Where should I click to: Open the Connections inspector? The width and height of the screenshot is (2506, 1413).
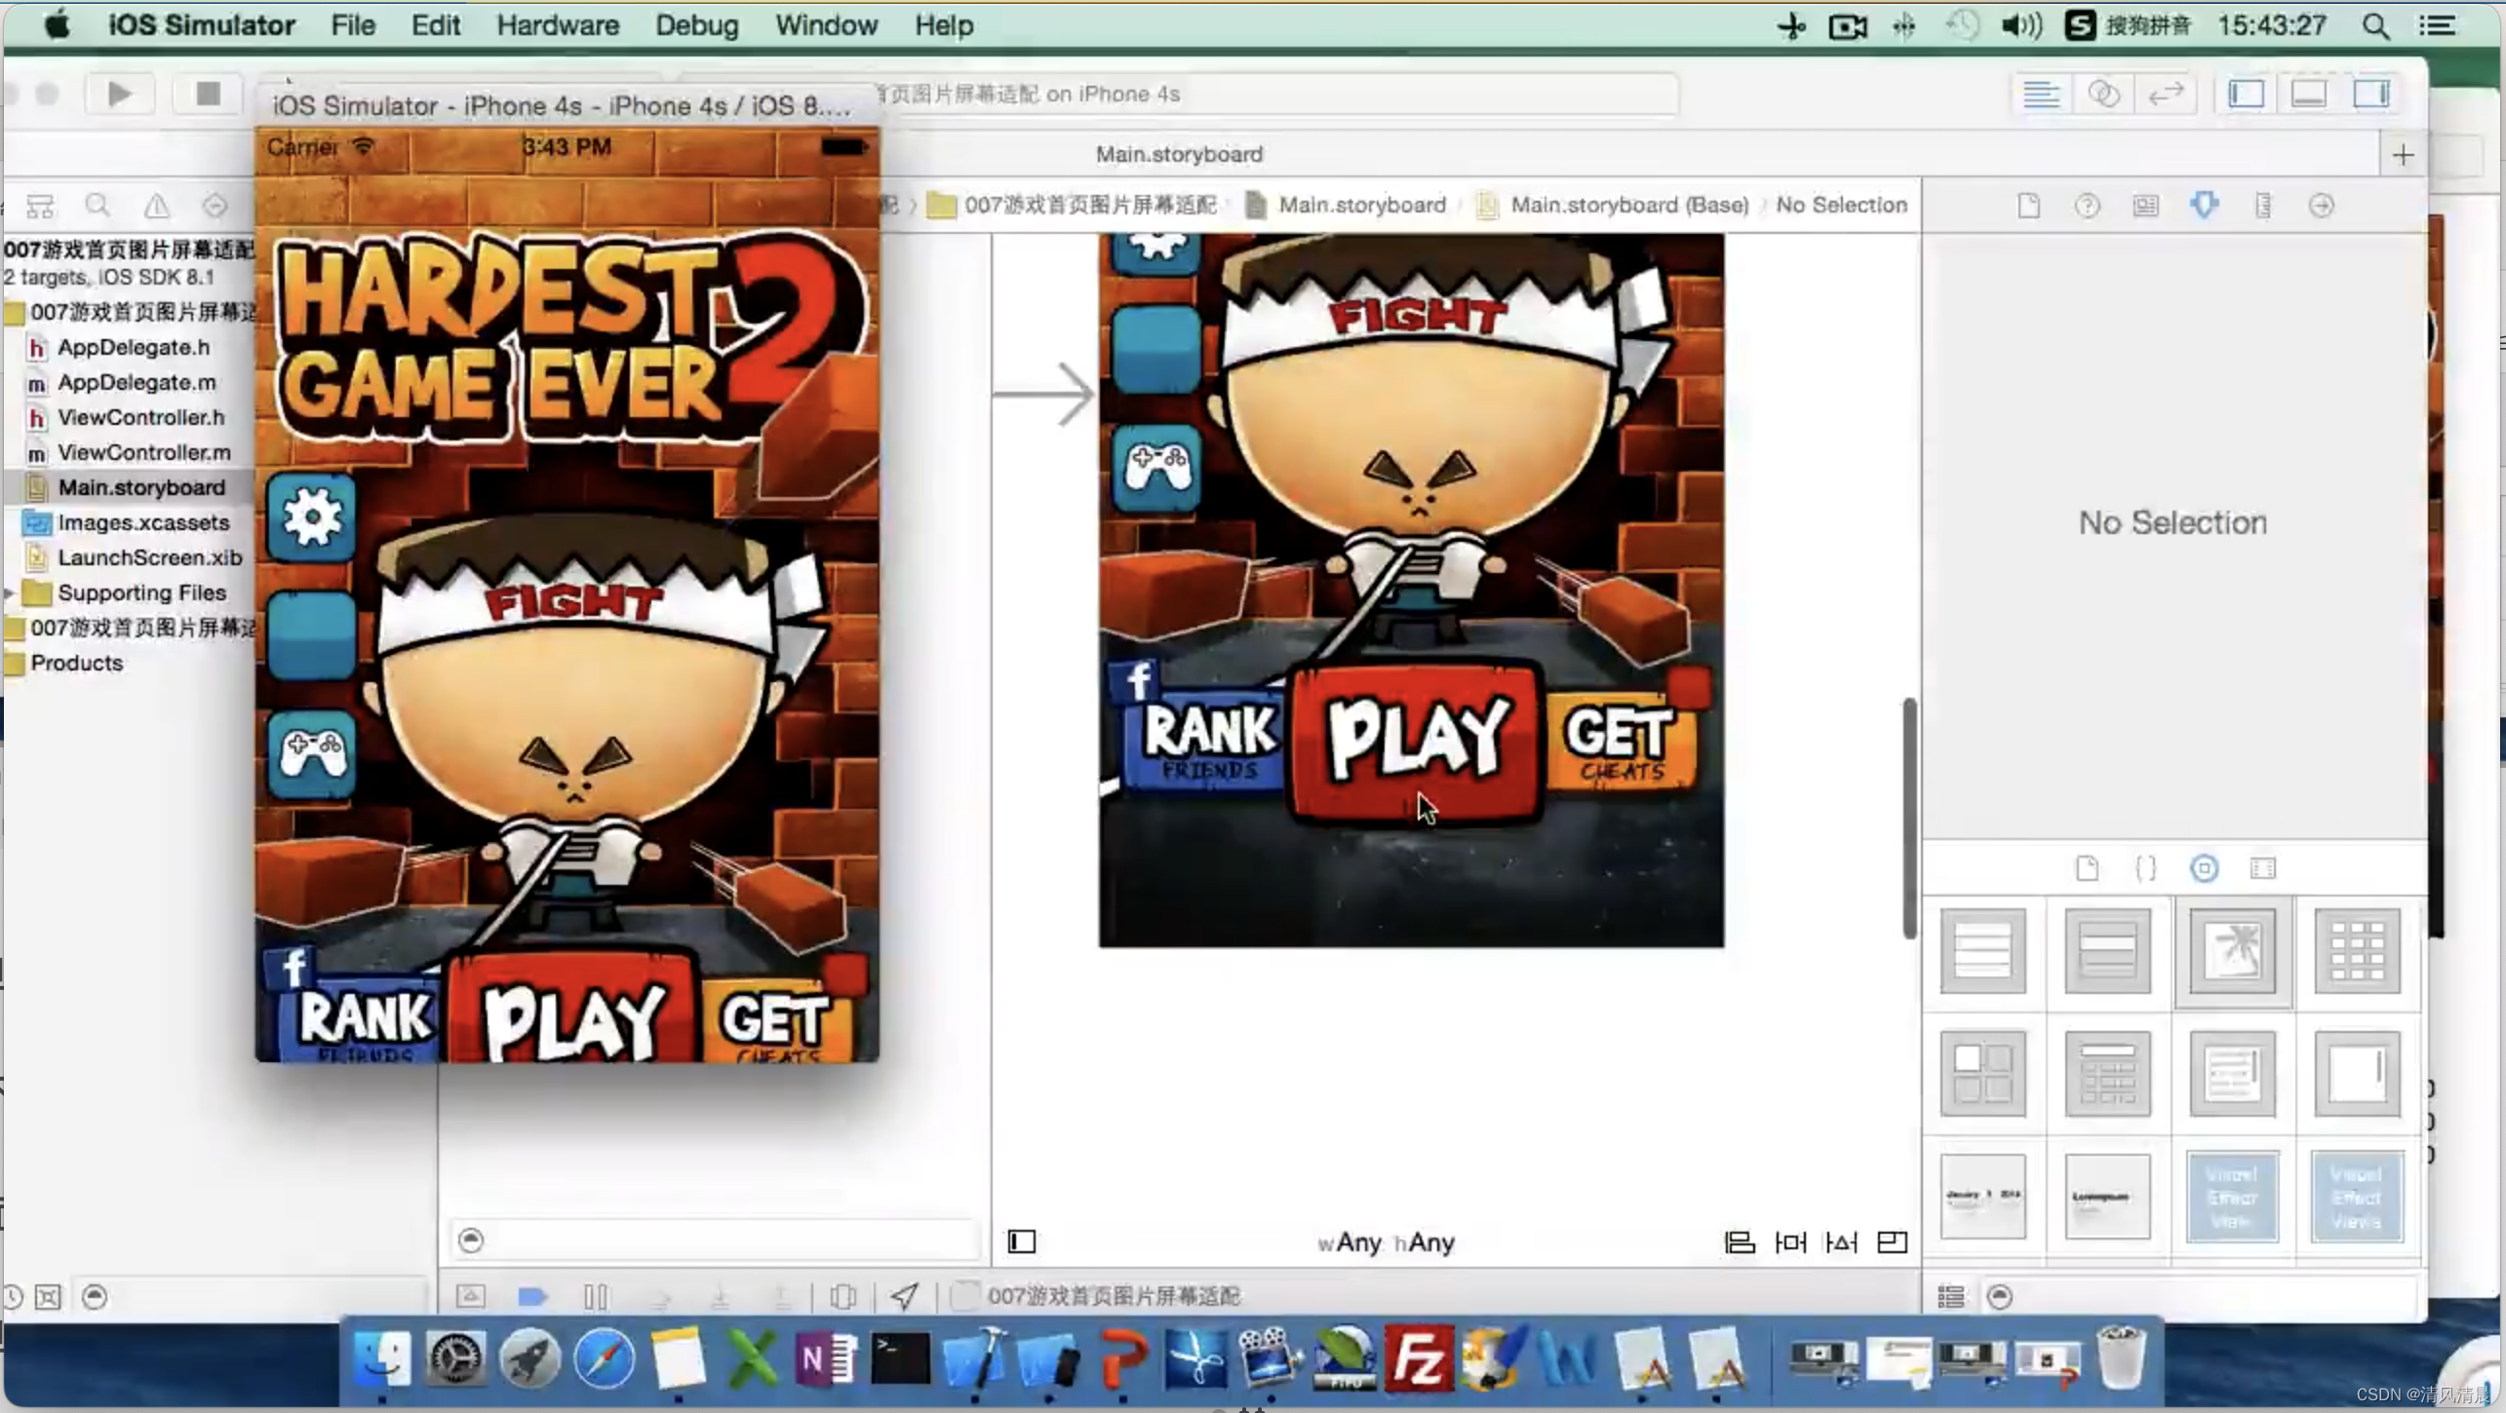pyautogui.click(x=2322, y=206)
